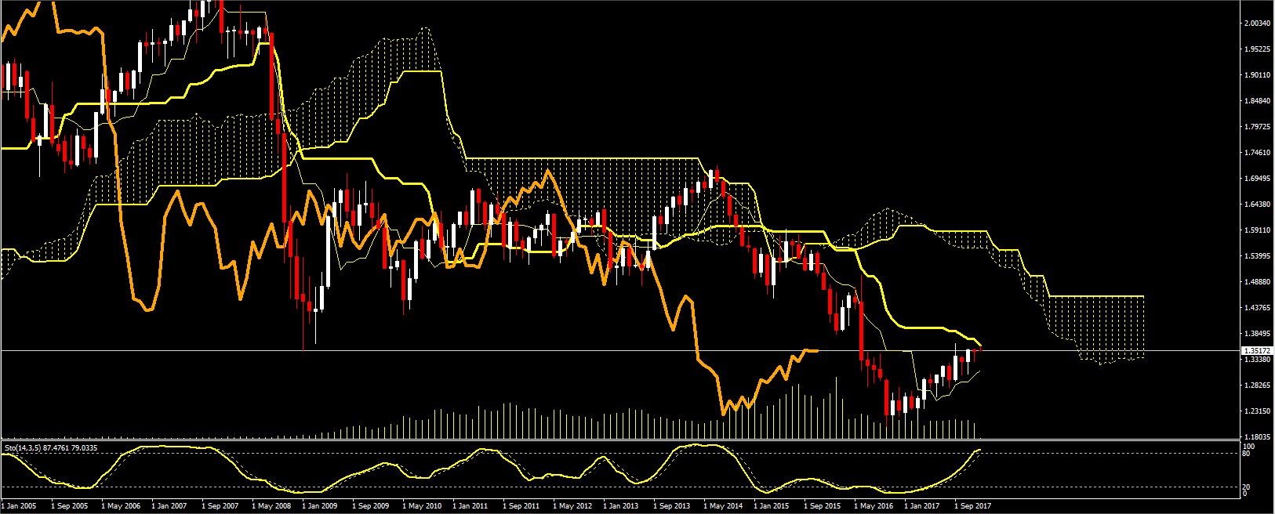Screen dimensions: 1275x514
Task: Click the 1.64380 price scale label
Action: [1256, 205]
